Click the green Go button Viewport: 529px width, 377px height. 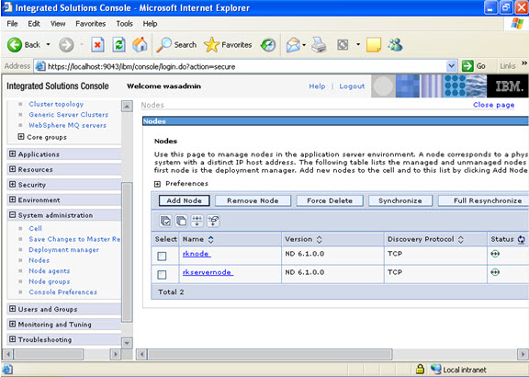tap(474, 66)
